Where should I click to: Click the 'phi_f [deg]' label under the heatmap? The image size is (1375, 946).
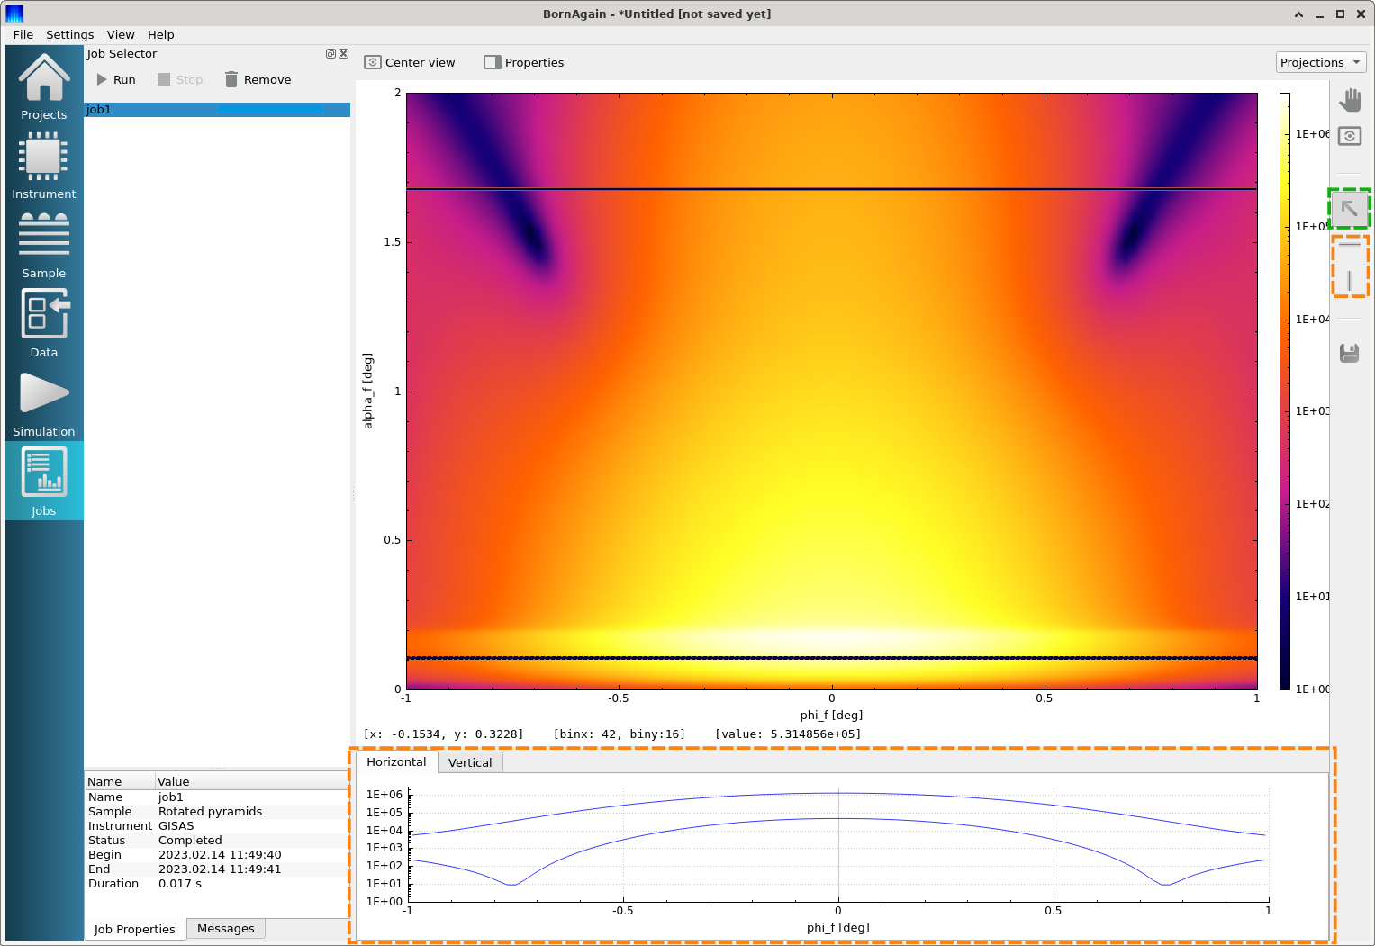click(x=831, y=715)
